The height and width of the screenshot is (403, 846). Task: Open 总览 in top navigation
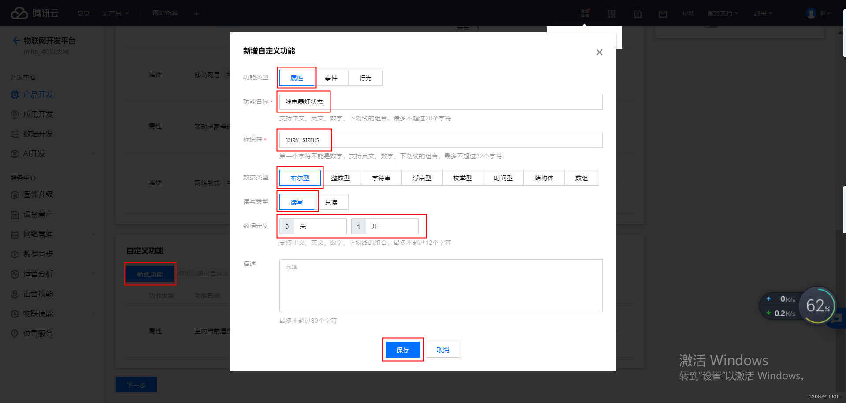point(83,13)
